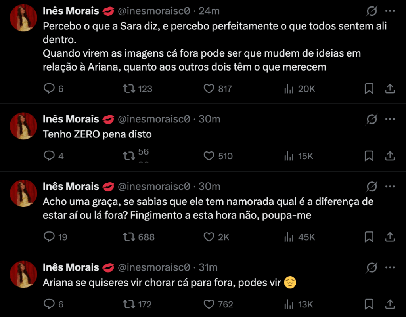Click the 30m timestamp on 'Acho uma graça' tweet
This screenshot has width=406, height=317.
(209, 186)
